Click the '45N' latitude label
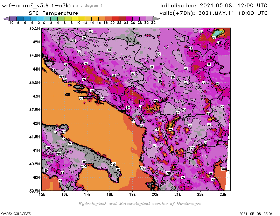Viewport: 280px width, 216px height. (x=36, y=42)
